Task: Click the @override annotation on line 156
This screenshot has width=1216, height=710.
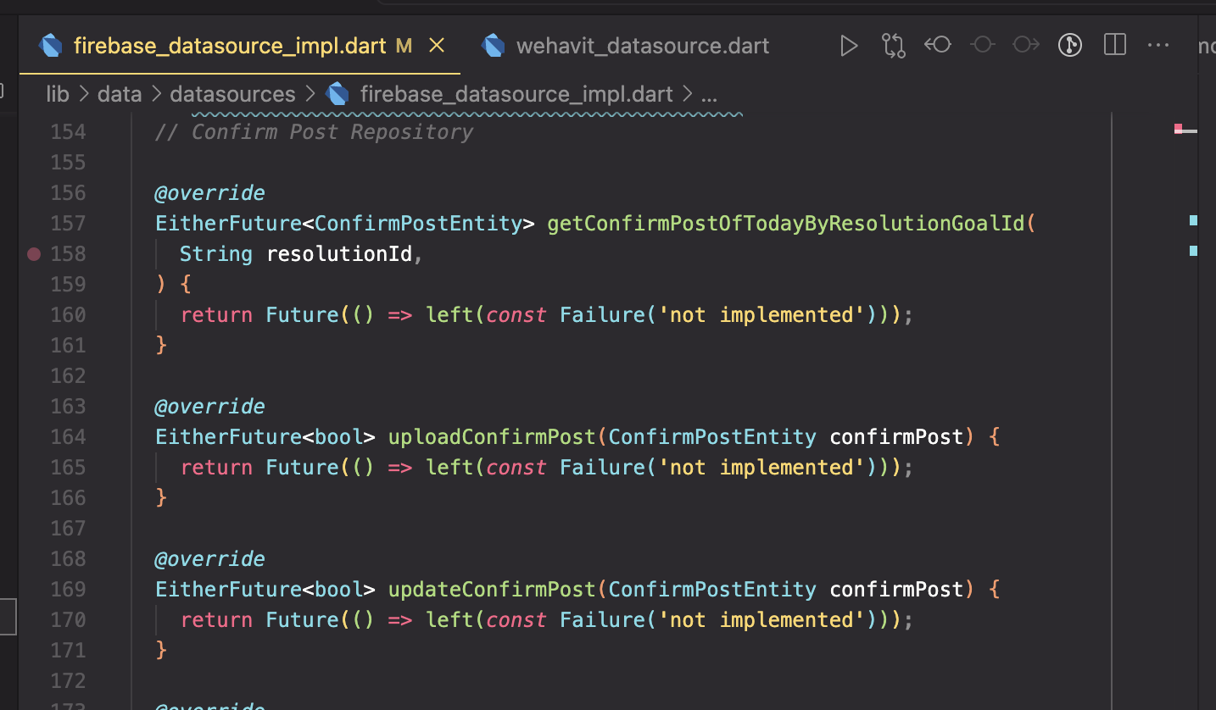Action: point(209,193)
